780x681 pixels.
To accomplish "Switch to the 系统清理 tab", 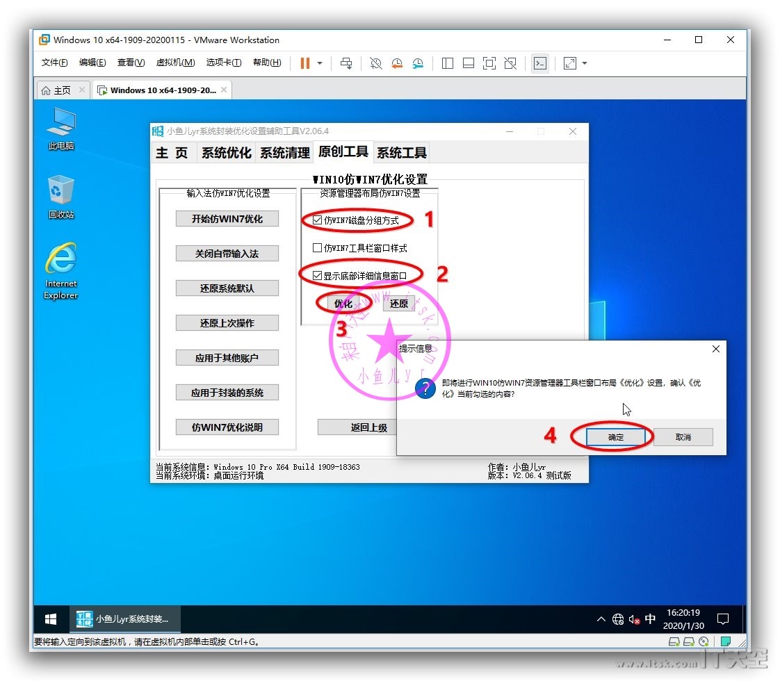I will click(x=285, y=153).
